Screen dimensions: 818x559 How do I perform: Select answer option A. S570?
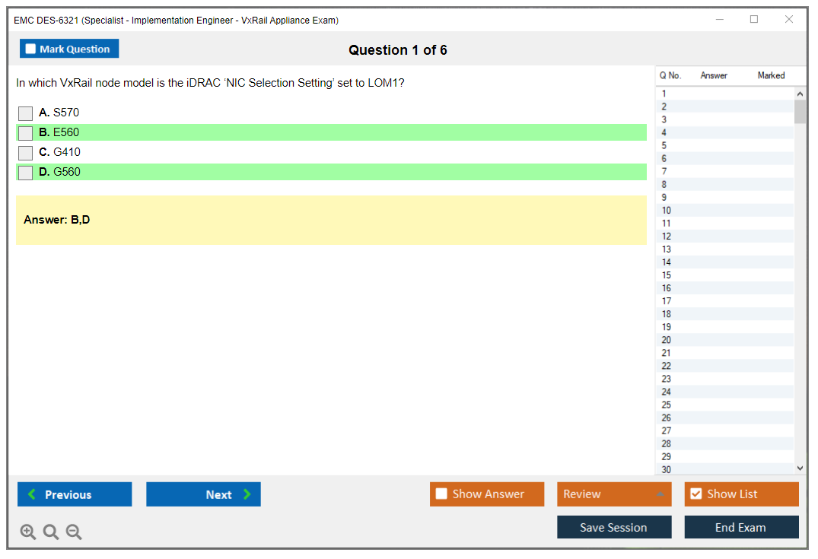click(x=26, y=113)
